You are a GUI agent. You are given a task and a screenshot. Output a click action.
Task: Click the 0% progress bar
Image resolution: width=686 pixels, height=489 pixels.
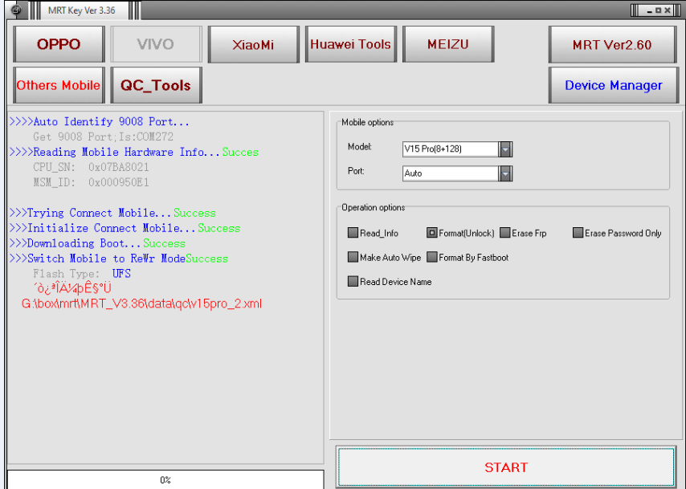[x=165, y=480]
